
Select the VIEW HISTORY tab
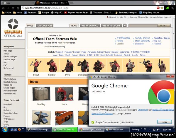point(111,26)
